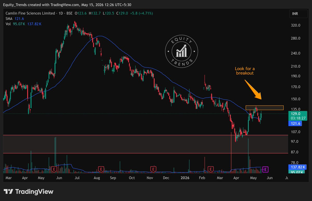Click the 2026 year label on the time axis
The width and height of the screenshot is (312, 201).
[185, 178]
